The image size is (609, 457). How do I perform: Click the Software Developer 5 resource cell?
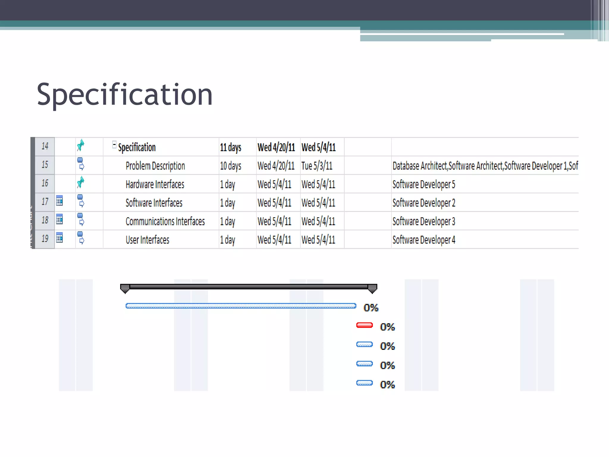[424, 184]
